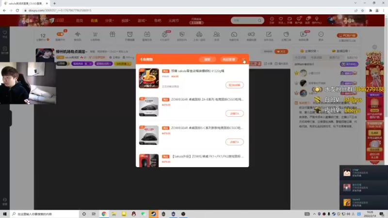The width and height of the screenshot is (388, 218).
Task: Open the video clip icon with NEW badge
Action: [x=304, y=34]
